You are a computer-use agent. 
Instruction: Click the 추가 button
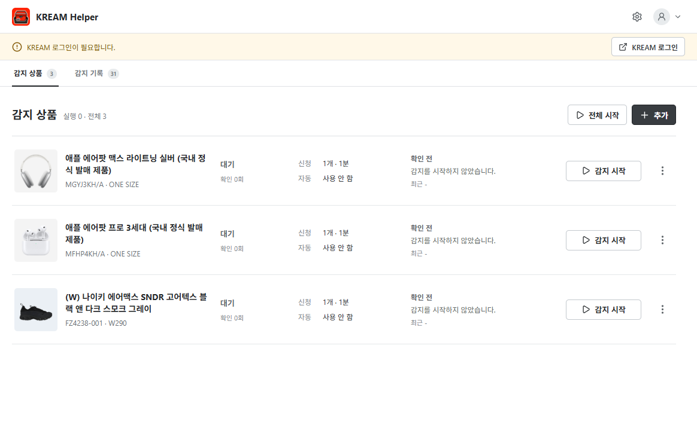[x=654, y=115]
